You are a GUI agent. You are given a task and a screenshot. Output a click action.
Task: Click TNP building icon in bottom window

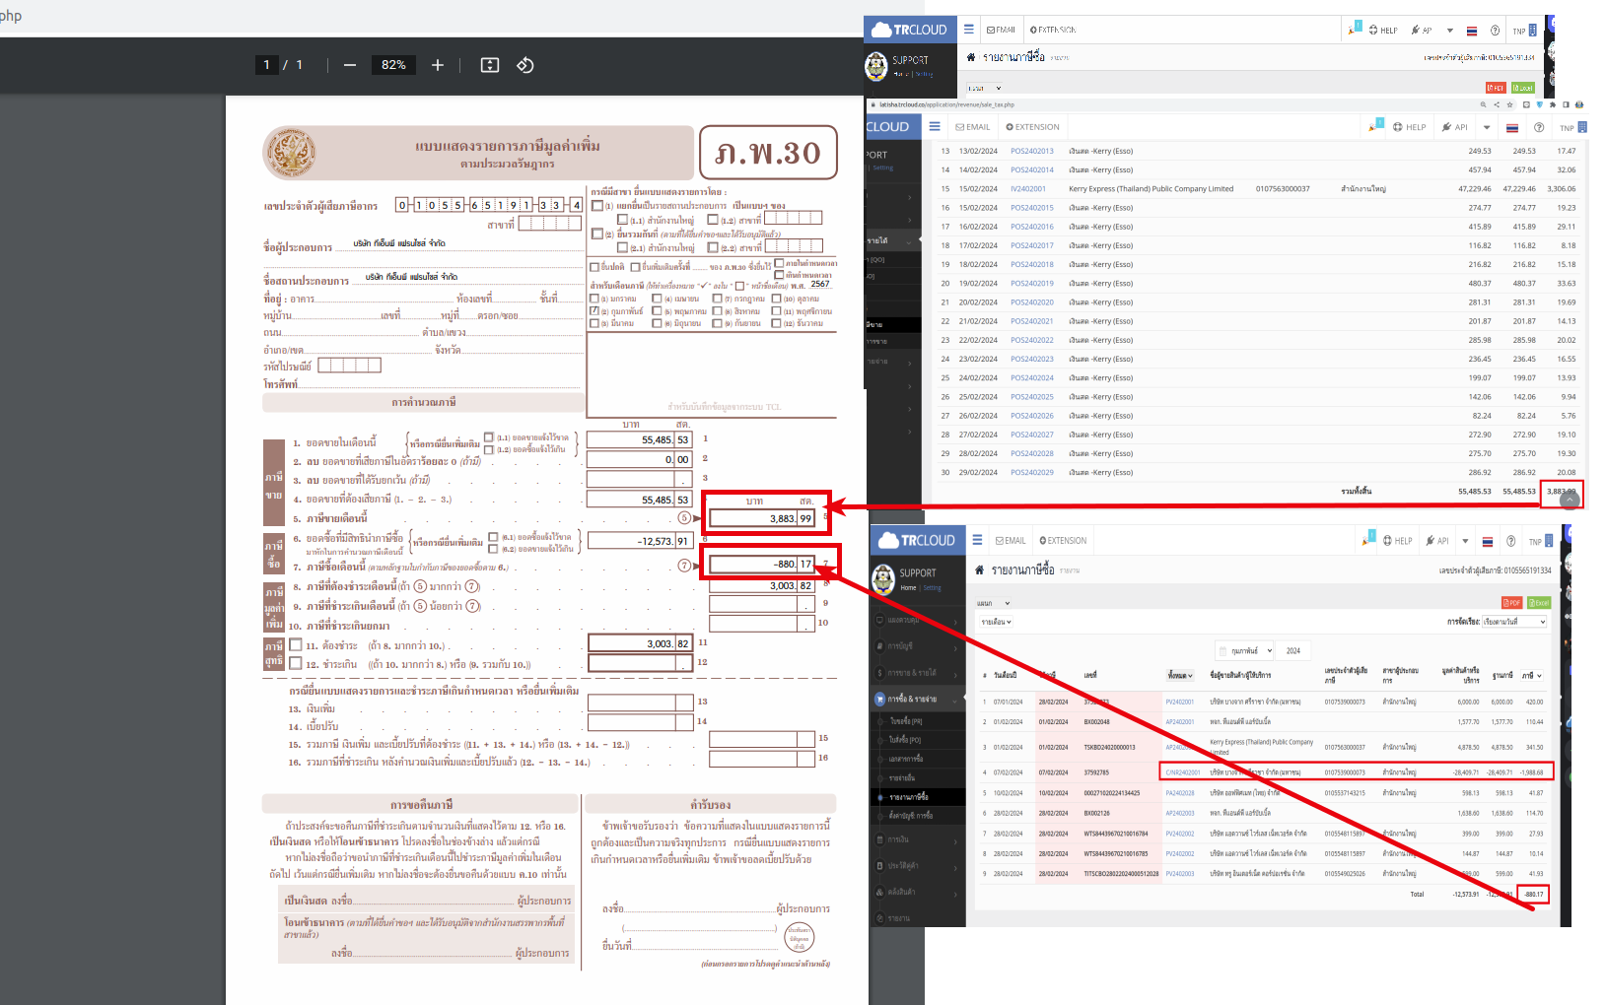point(1549,540)
